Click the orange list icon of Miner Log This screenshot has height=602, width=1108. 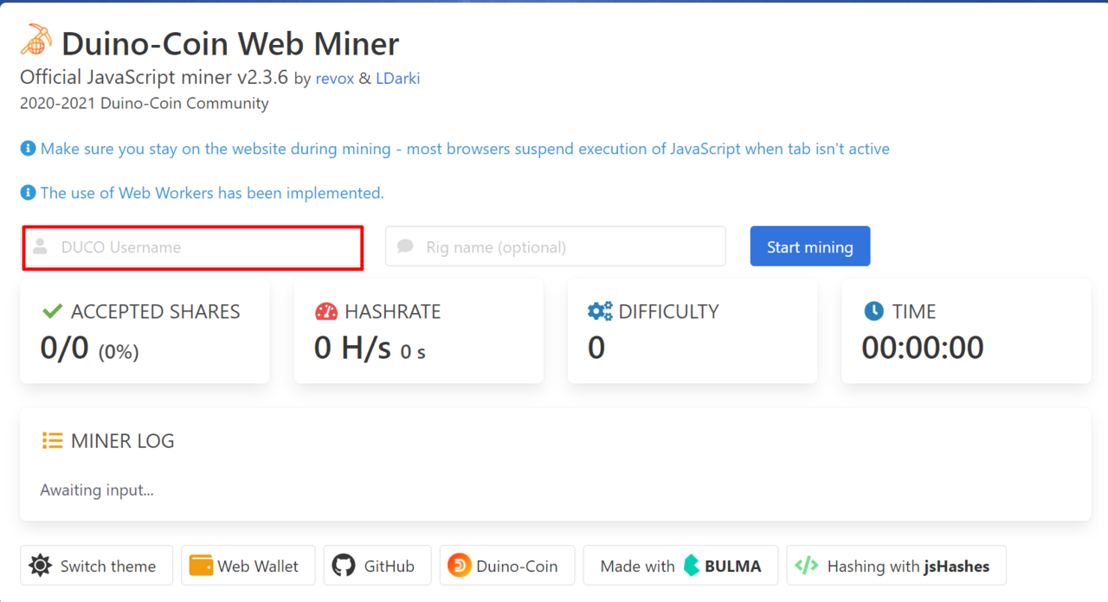(x=52, y=441)
